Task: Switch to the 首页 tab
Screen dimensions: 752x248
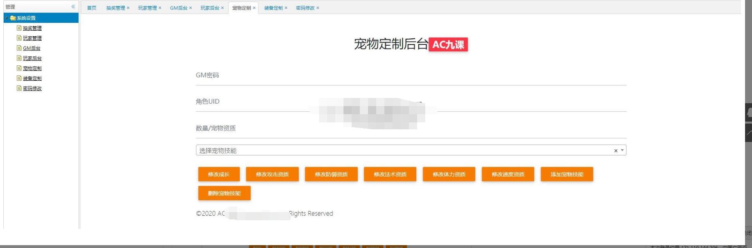Action: [92, 8]
